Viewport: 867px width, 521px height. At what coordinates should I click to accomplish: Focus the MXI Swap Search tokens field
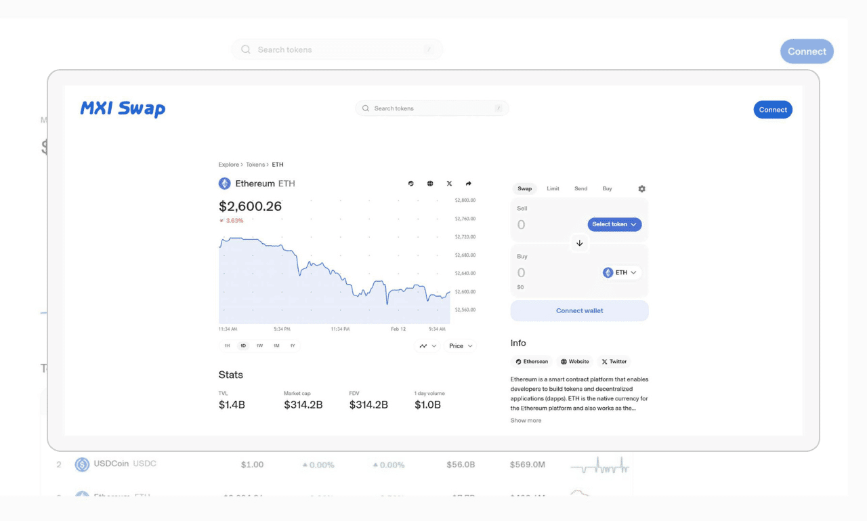pos(431,108)
